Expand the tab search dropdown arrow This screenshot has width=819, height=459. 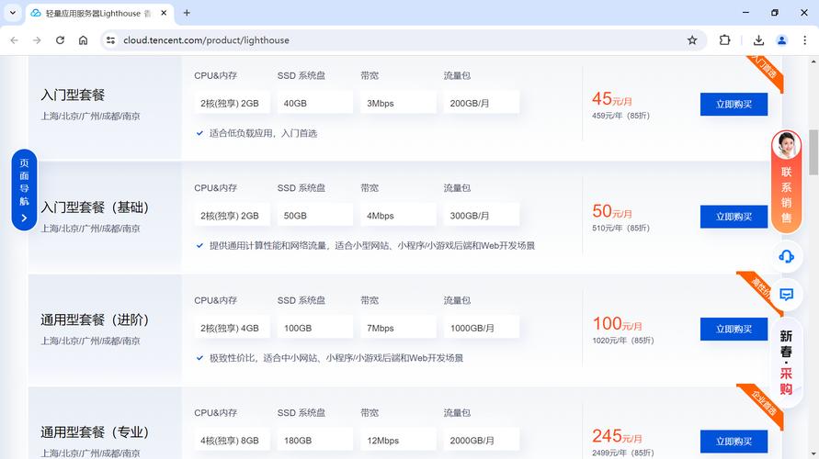click(x=13, y=13)
